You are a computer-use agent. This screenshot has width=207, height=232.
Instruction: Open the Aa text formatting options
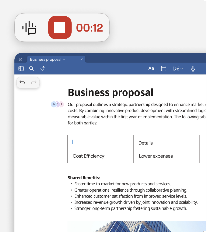click(151, 68)
